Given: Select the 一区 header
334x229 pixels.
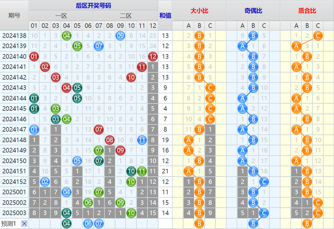Looking at the screenshot, I should tap(61, 16).
